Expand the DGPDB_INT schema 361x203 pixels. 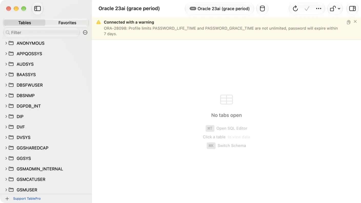(6, 106)
